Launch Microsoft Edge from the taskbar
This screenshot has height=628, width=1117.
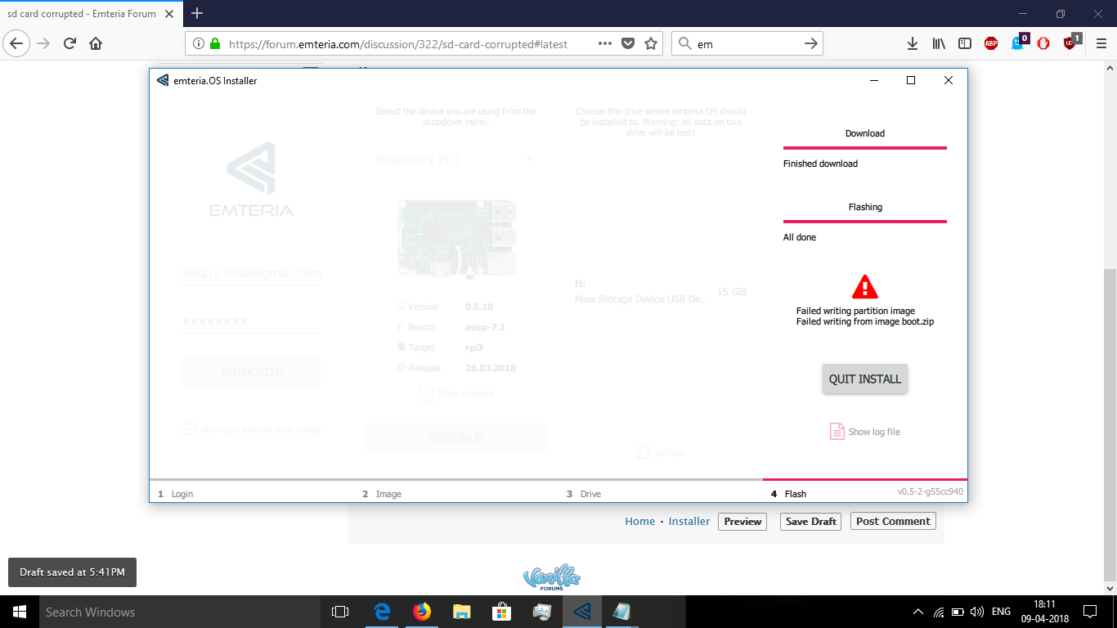tap(382, 612)
